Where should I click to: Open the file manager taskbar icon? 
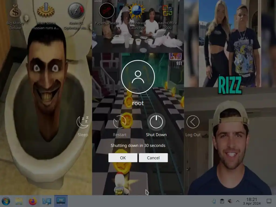(x=19, y=201)
